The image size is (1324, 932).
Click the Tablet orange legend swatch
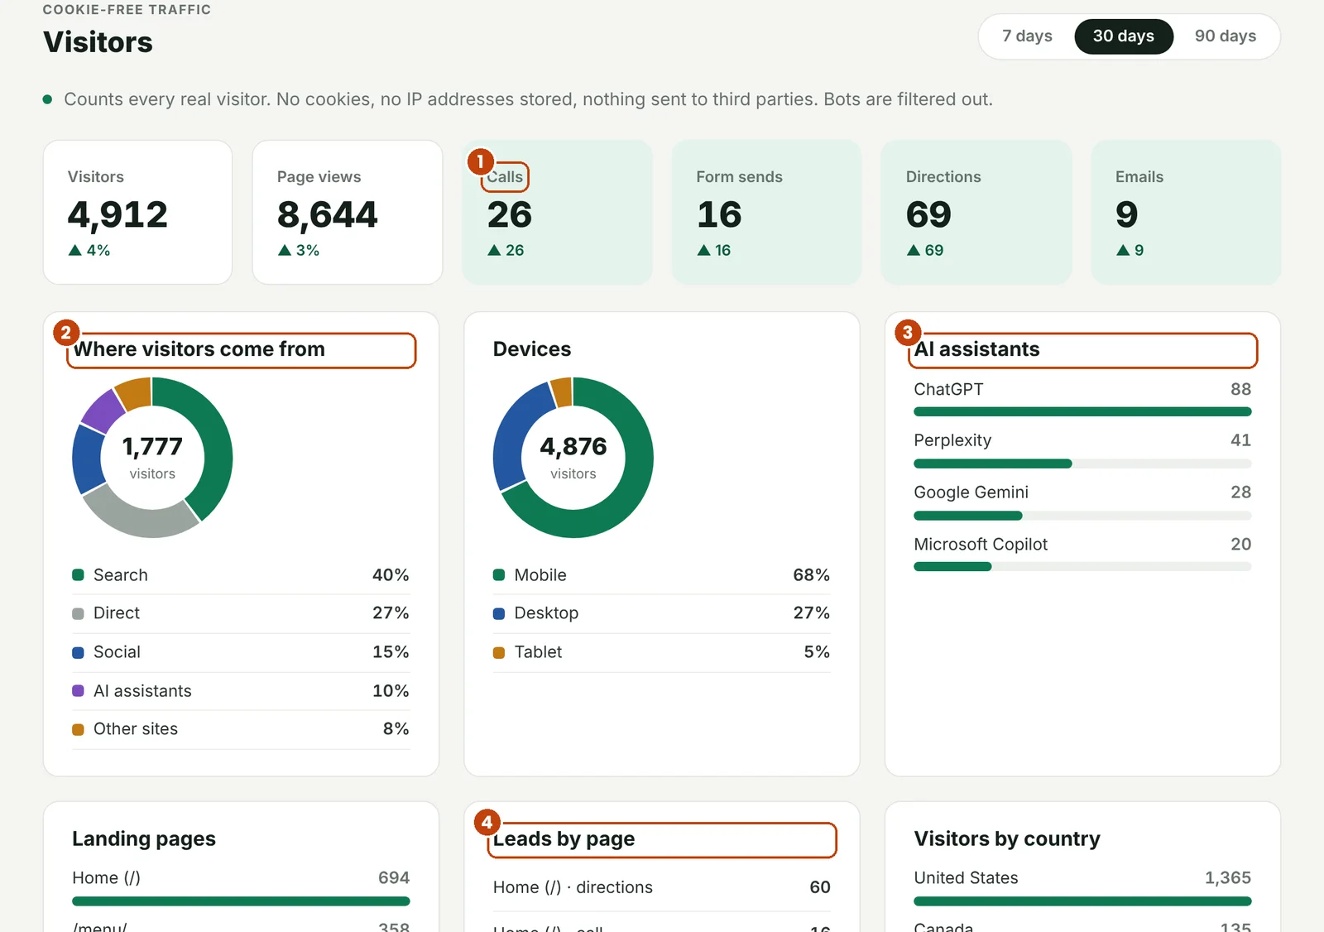pyautogui.click(x=499, y=652)
